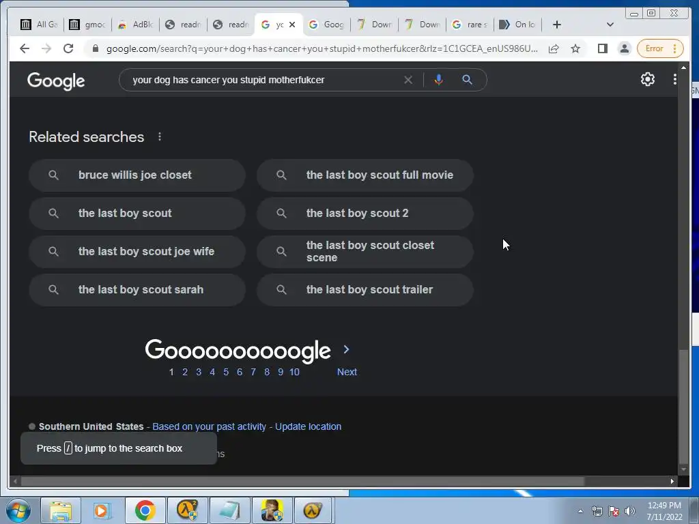
Task: Click the Next results link
Action: coord(347,372)
